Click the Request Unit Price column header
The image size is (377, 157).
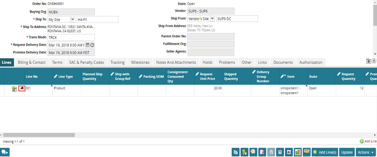[209, 76]
